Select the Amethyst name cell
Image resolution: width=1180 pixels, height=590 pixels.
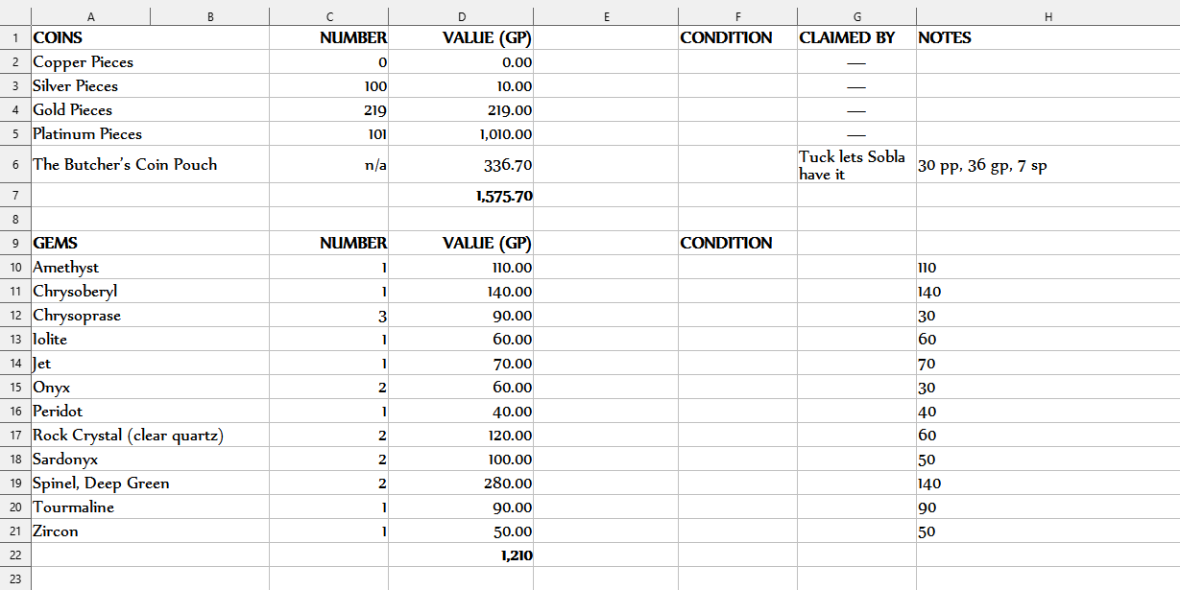coord(66,268)
